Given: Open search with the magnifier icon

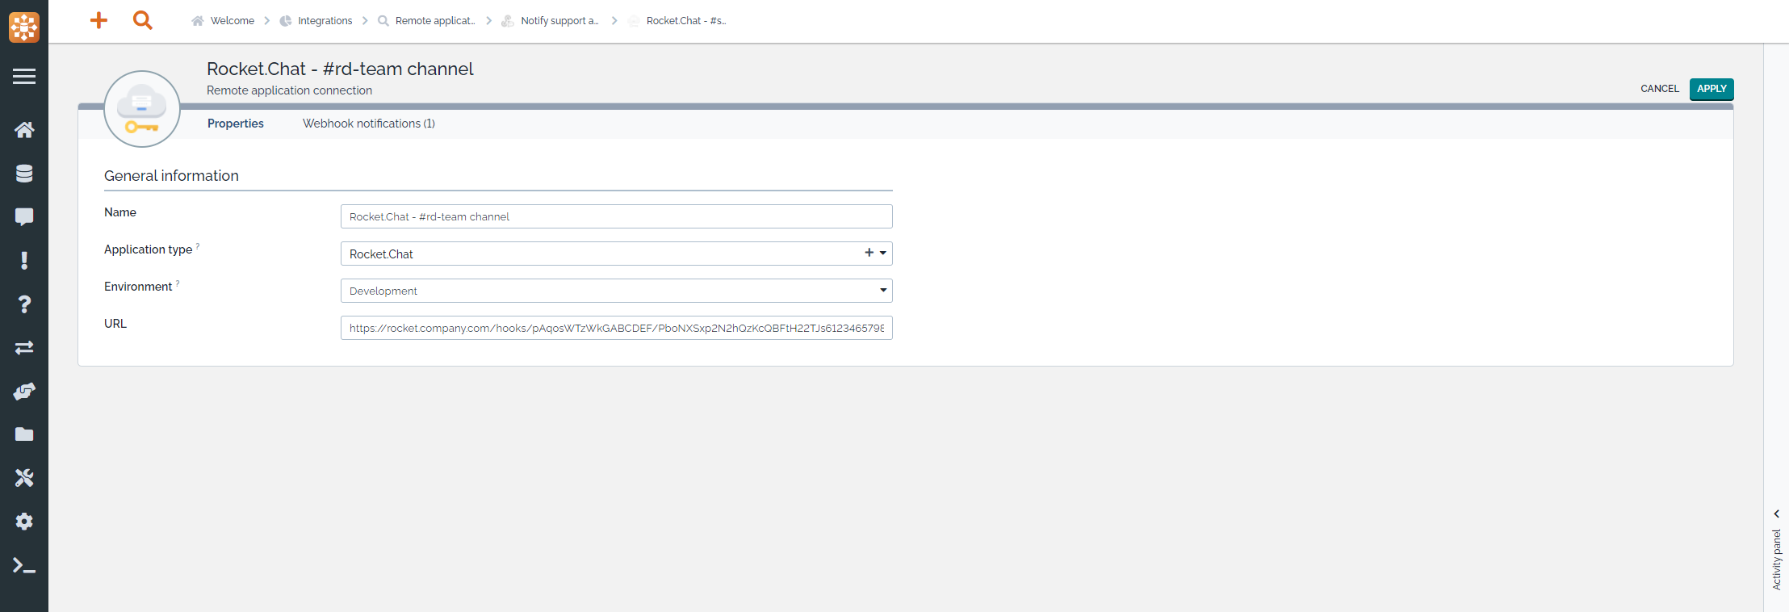Looking at the screenshot, I should tap(143, 20).
